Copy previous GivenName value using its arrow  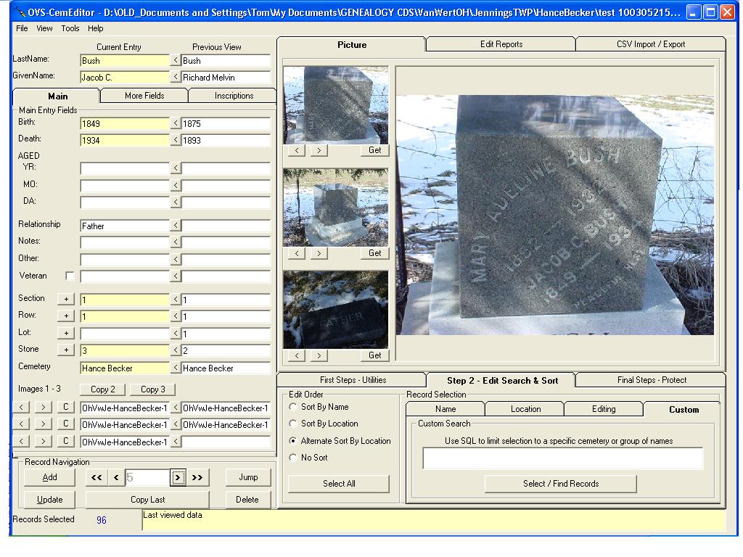click(x=176, y=77)
